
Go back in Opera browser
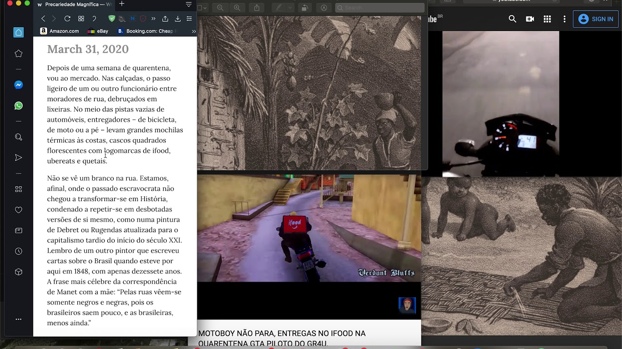(43, 18)
